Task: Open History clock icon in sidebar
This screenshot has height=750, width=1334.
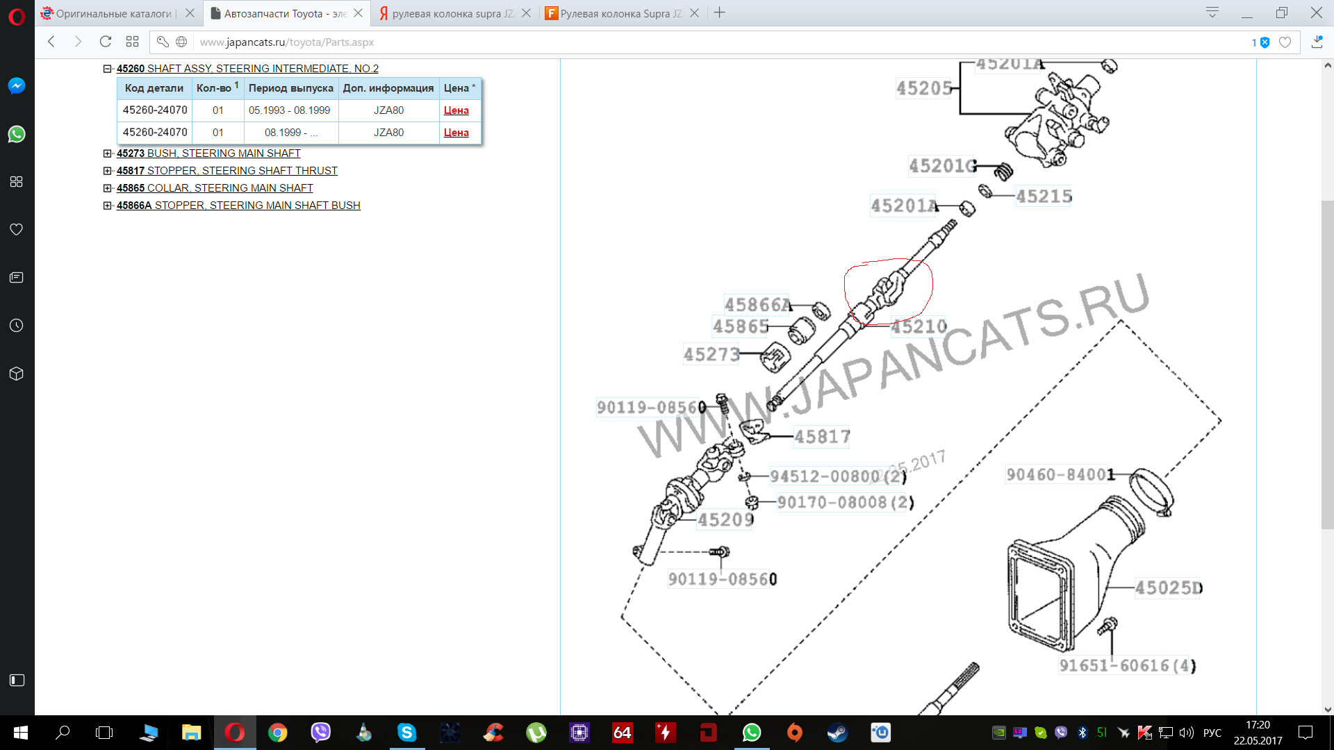Action: tap(17, 326)
